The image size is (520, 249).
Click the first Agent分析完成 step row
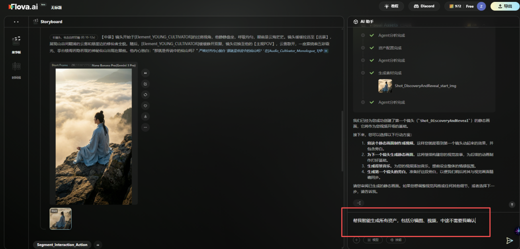391,35
